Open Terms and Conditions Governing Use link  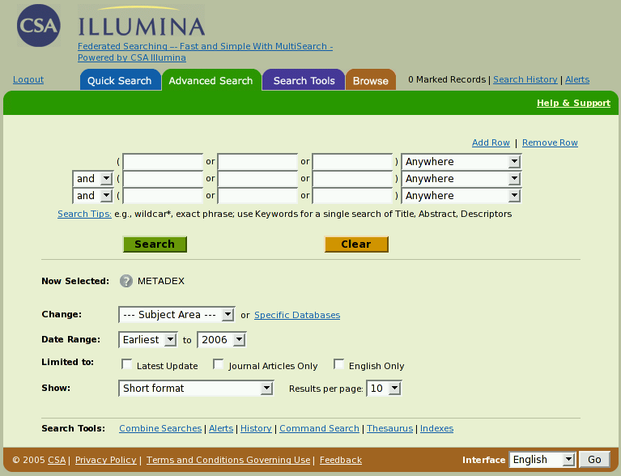(228, 460)
